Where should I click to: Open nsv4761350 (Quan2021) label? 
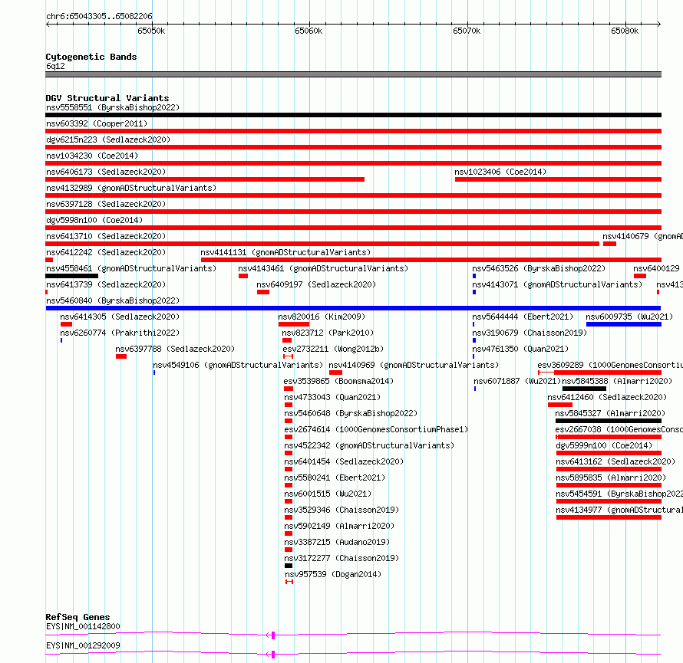point(520,349)
